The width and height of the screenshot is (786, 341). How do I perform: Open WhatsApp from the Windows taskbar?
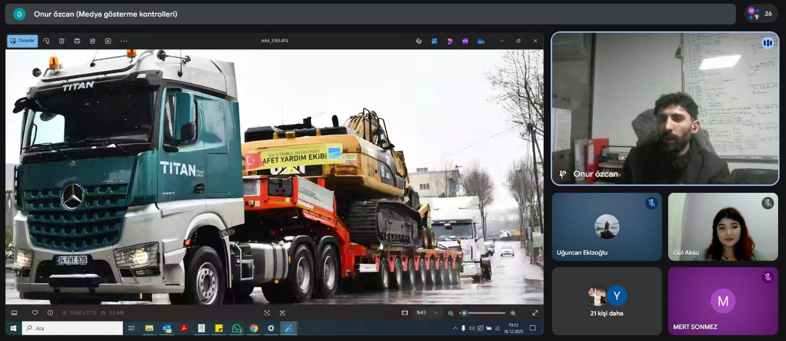click(x=237, y=328)
